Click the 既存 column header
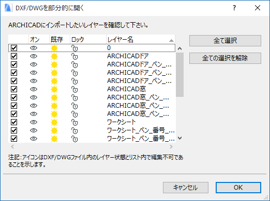Image resolution: width=270 pixels, height=201 pixels. [59, 40]
